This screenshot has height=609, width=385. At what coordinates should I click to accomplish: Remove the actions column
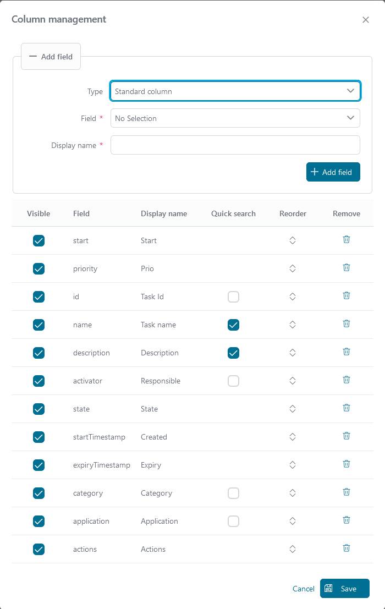[x=346, y=548]
